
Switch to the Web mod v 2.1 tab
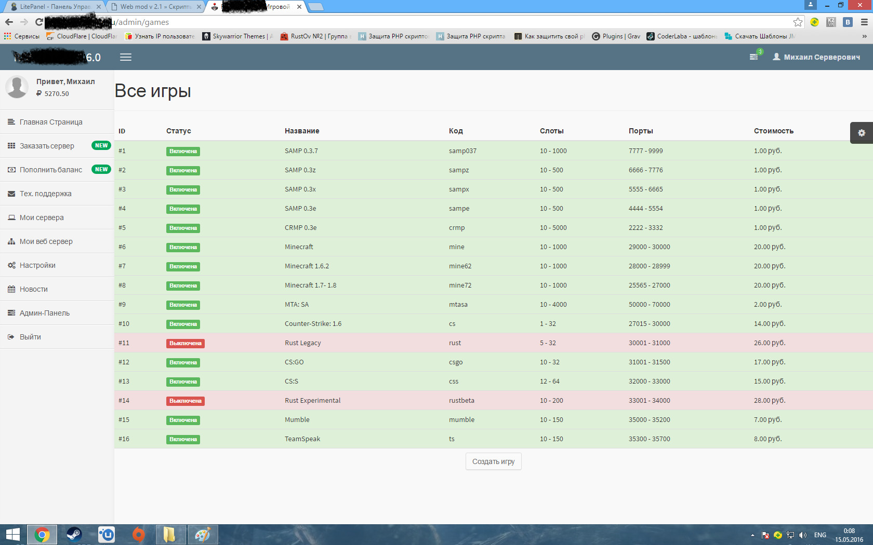155,7
